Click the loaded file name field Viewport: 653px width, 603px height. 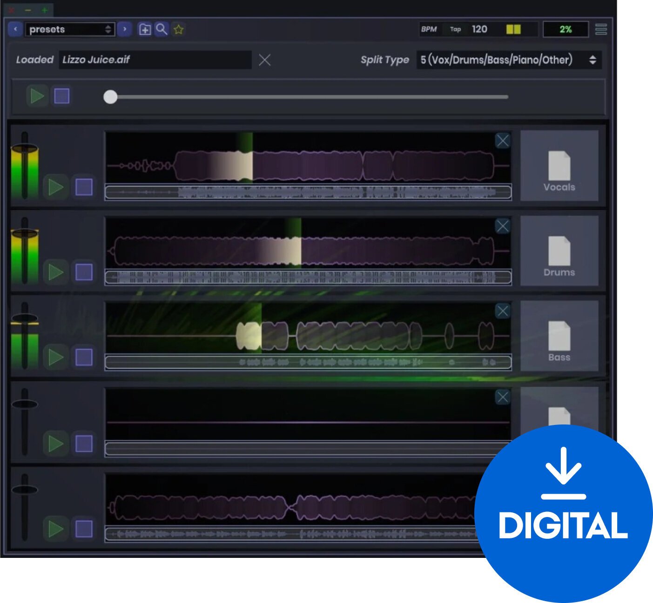click(155, 60)
